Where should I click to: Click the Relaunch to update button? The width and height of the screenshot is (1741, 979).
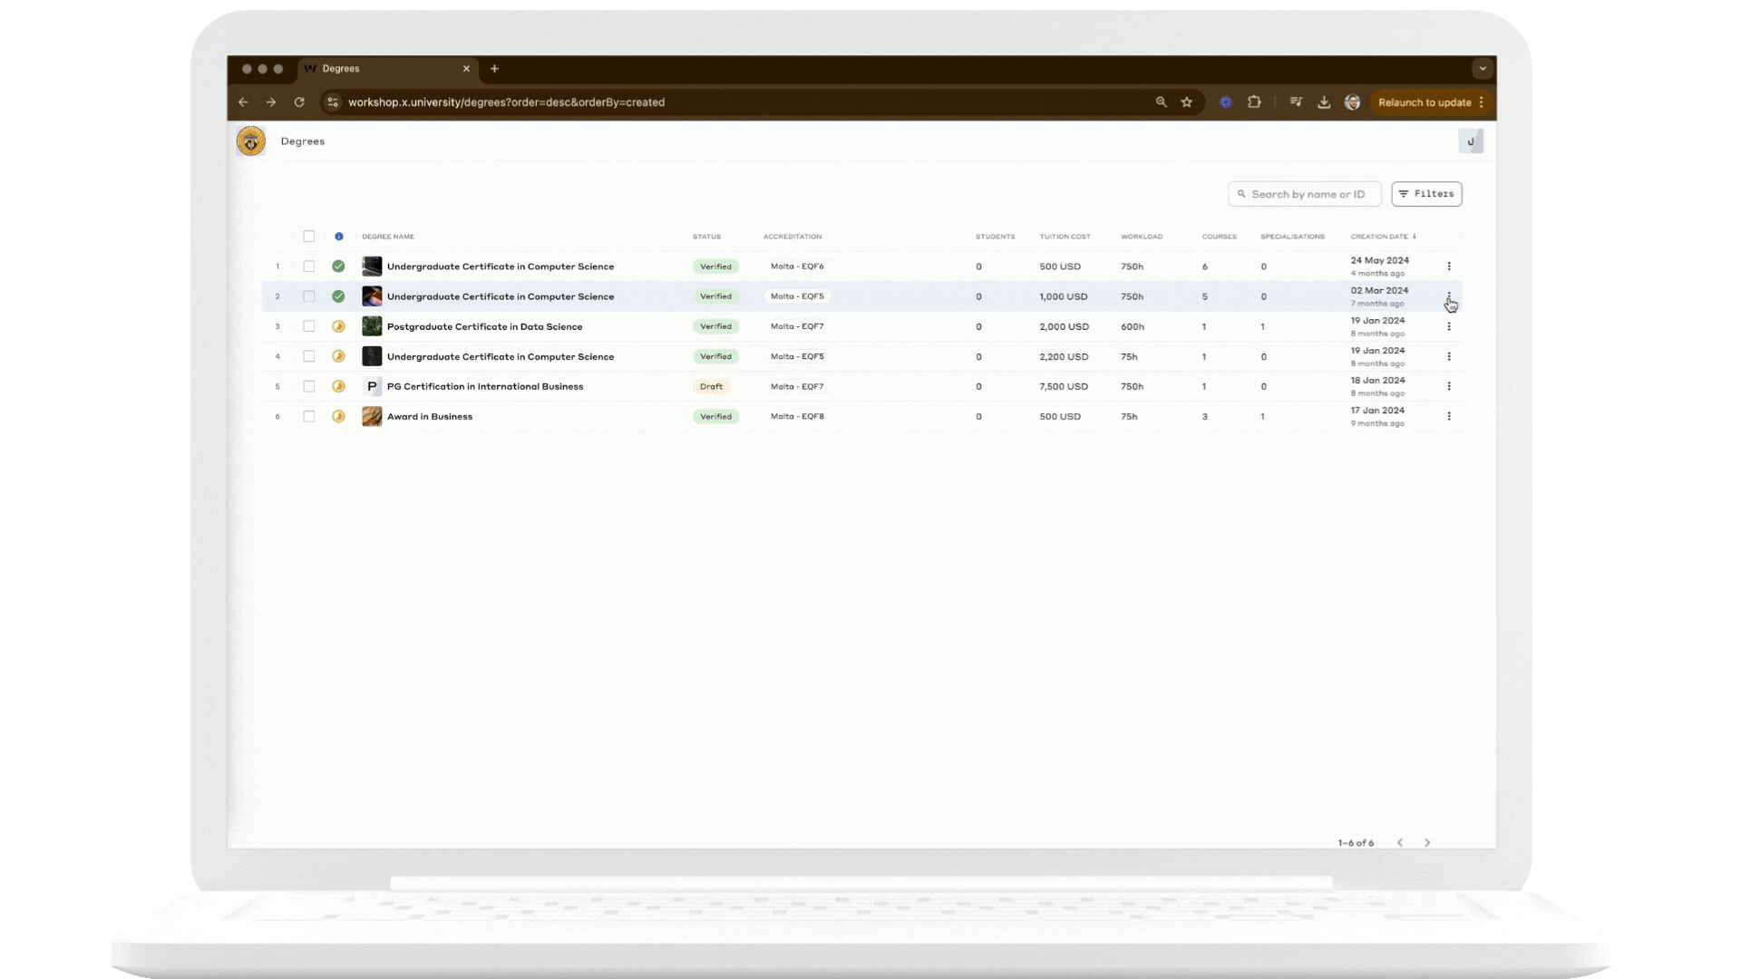(1426, 102)
